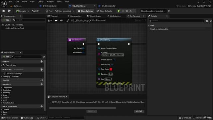
Task: Browse to asset in Content Browser
Action: click(10, 11)
